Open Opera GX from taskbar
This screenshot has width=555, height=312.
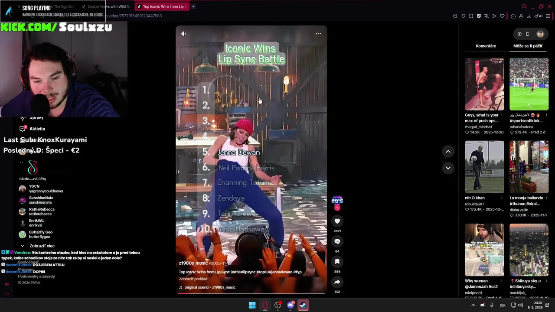(265, 305)
